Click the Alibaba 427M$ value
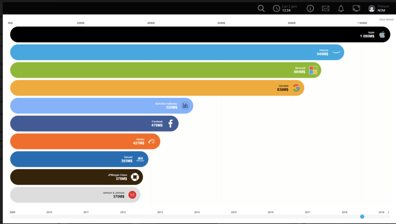The image size is (396, 224). pos(139,143)
